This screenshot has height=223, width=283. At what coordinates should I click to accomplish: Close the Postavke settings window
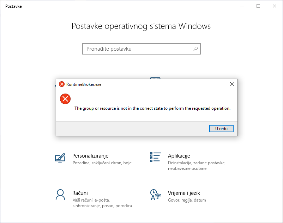pyautogui.click(x=275, y=6)
